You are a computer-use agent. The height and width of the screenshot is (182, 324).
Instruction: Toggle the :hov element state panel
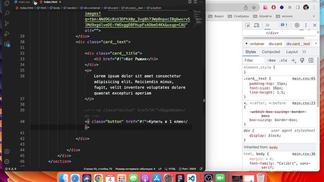271,61
